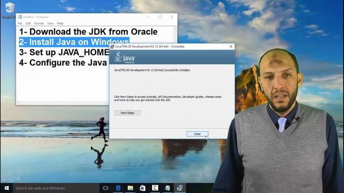Image resolution: width=344 pixels, height=193 pixels.
Task: Launch Microsoft Edge from taskbar
Action: 118,188
